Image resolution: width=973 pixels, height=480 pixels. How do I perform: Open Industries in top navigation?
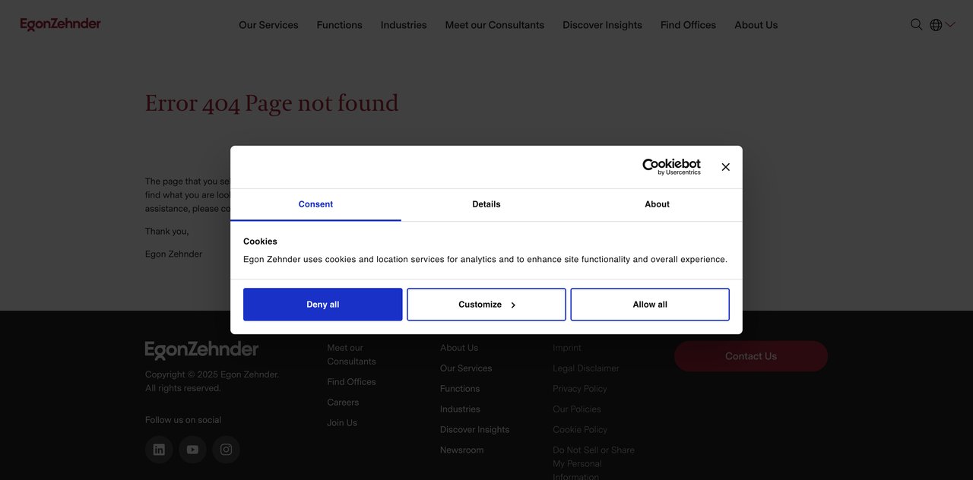[404, 25]
